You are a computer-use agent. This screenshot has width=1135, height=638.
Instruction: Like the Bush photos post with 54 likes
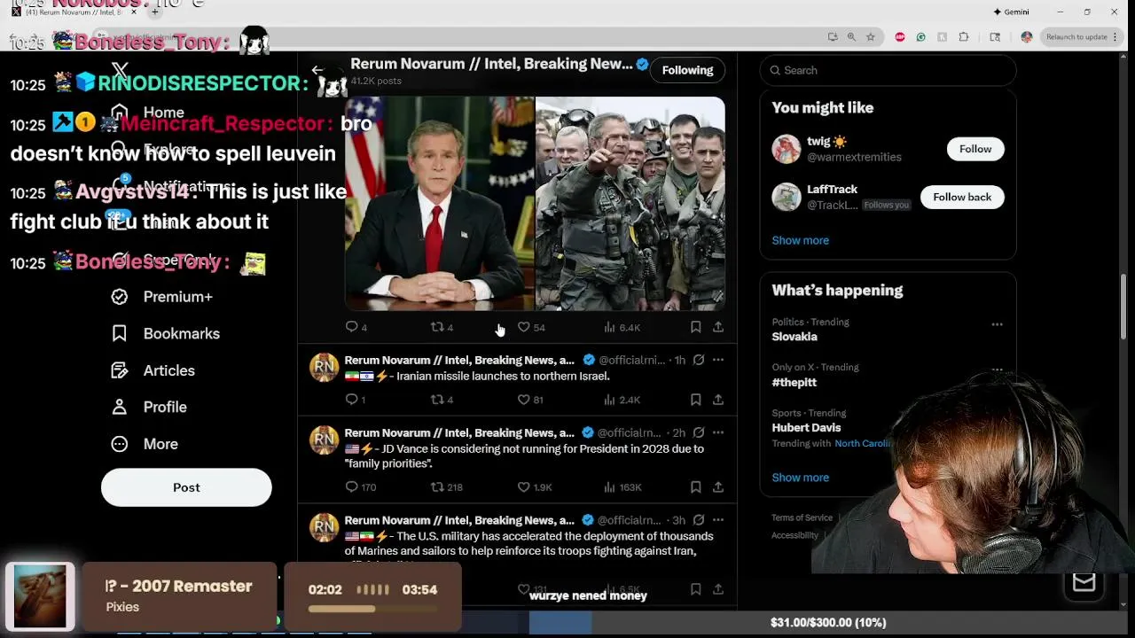[524, 327]
